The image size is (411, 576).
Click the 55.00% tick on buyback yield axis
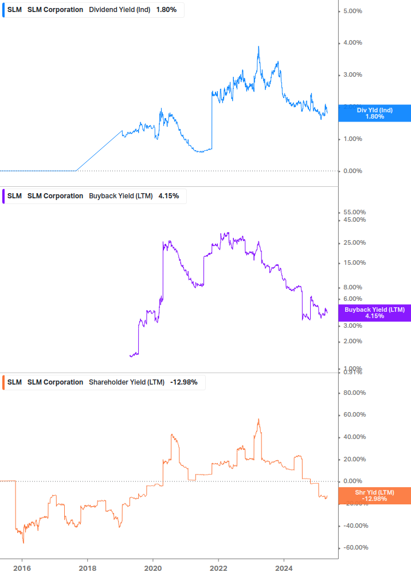click(354, 212)
